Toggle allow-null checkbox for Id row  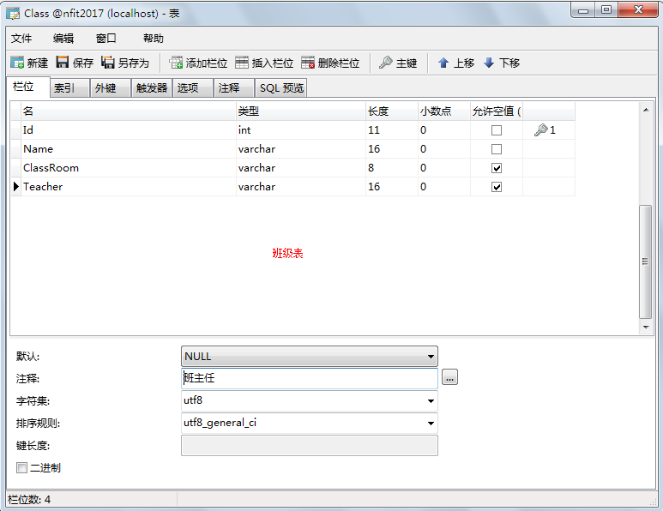(497, 130)
